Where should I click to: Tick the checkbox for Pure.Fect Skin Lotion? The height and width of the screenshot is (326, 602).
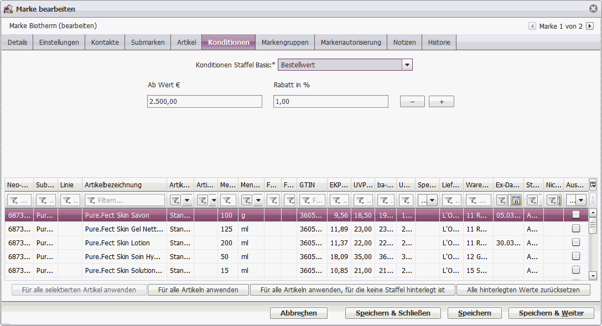[576, 243]
